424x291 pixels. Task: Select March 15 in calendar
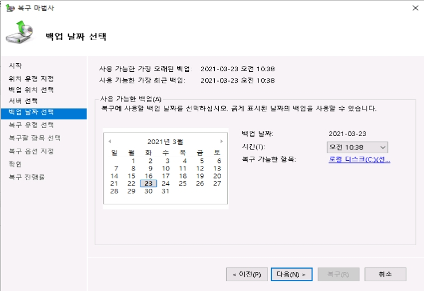pyautogui.click(x=131, y=176)
